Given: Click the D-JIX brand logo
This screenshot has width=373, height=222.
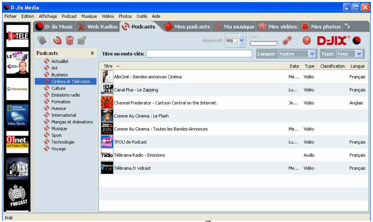Looking at the screenshot, I should [x=339, y=40].
